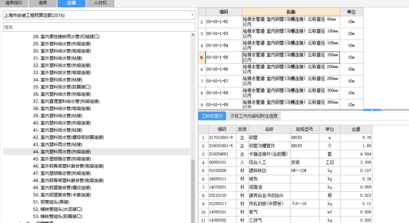Click the 类别 column header
409x223 pixels.
click(x=242, y=129)
